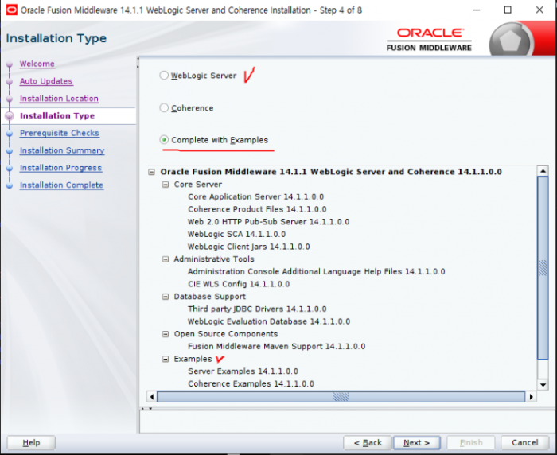Go to the Welcome step

pyautogui.click(x=37, y=64)
